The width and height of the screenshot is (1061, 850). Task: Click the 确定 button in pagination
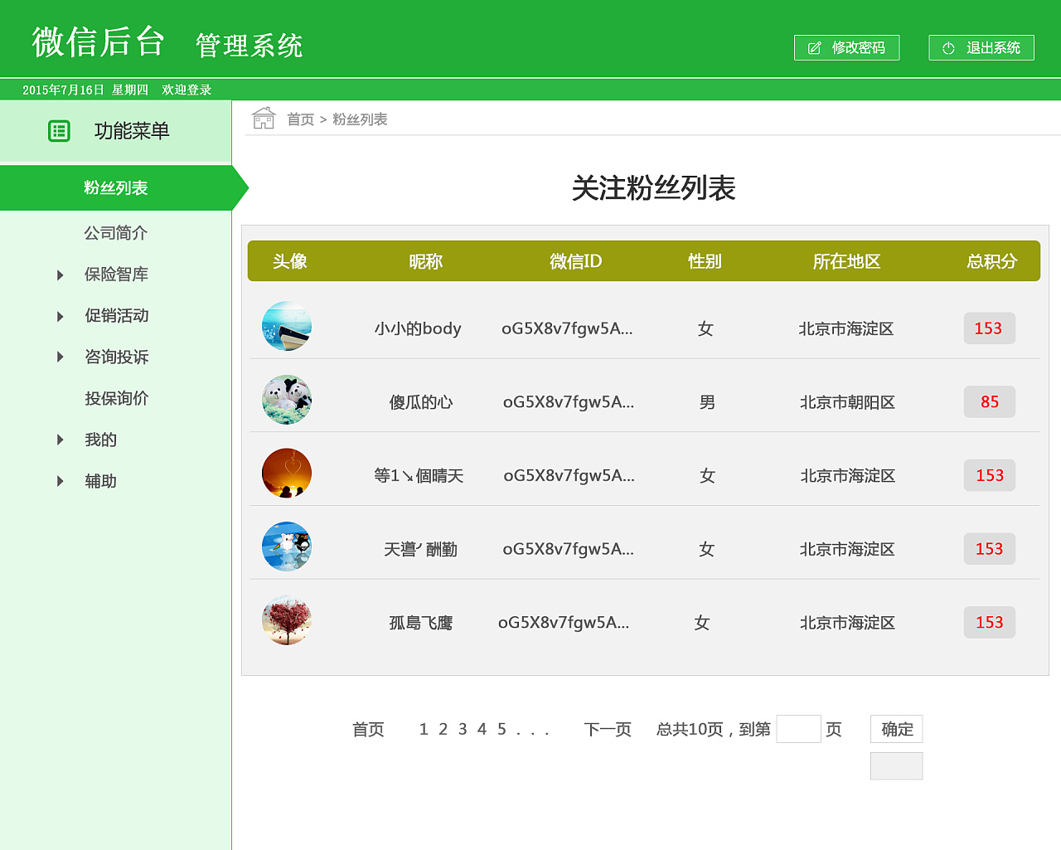(x=897, y=729)
